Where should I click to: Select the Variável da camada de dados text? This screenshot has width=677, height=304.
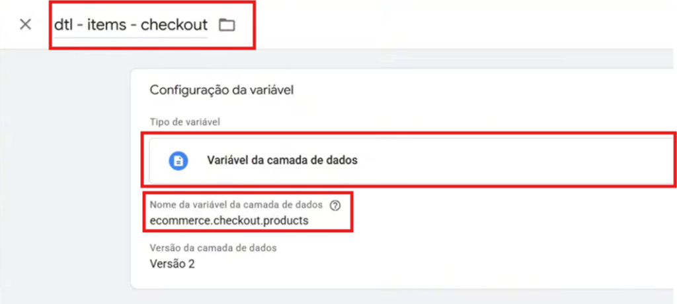(282, 160)
